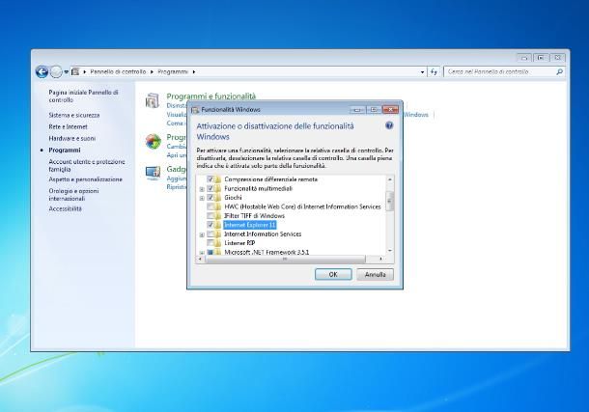The height and width of the screenshot is (412, 589).
Task: Click the features list scroll up arrow
Action: click(x=390, y=179)
